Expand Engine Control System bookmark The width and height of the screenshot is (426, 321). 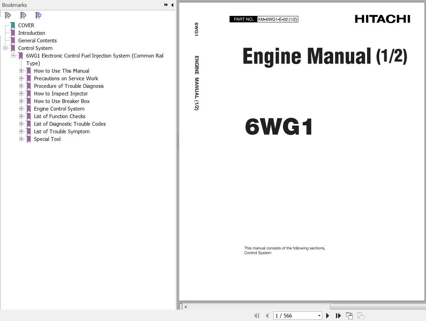click(x=21, y=109)
